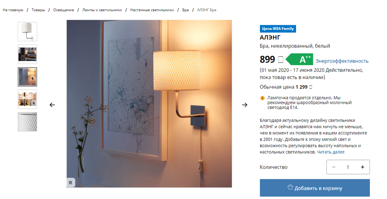Select the bedroom scene thumbnail
This screenshot has height=199, width=387.
(x=27, y=54)
